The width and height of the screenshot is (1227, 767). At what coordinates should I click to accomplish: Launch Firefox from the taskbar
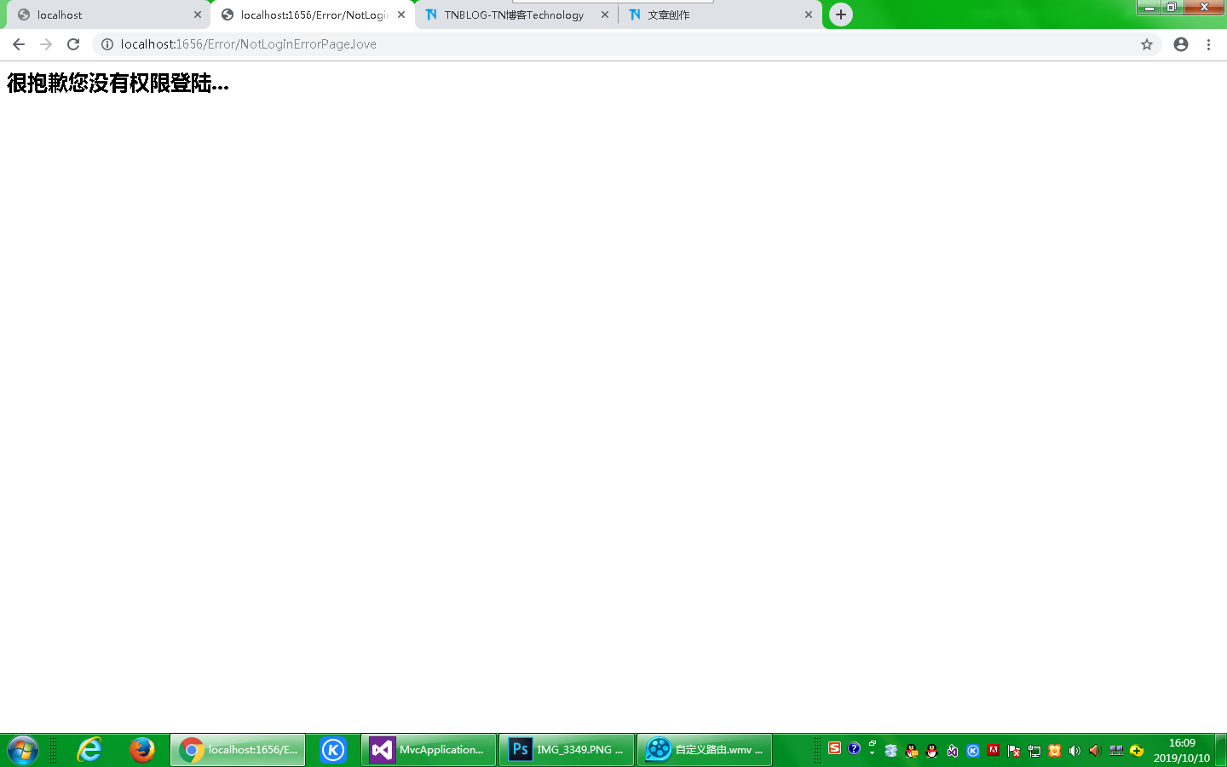point(142,750)
